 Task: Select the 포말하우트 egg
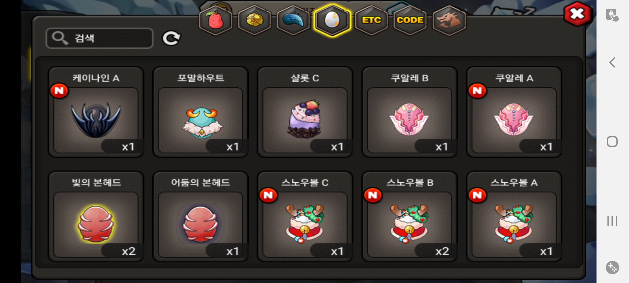pyautogui.click(x=200, y=112)
